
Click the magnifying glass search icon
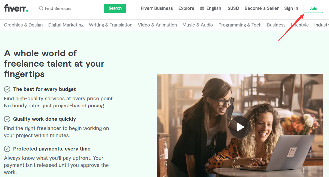(41, 8)
